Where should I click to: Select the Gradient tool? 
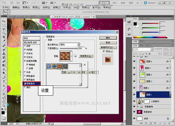[x=4, y=65]
